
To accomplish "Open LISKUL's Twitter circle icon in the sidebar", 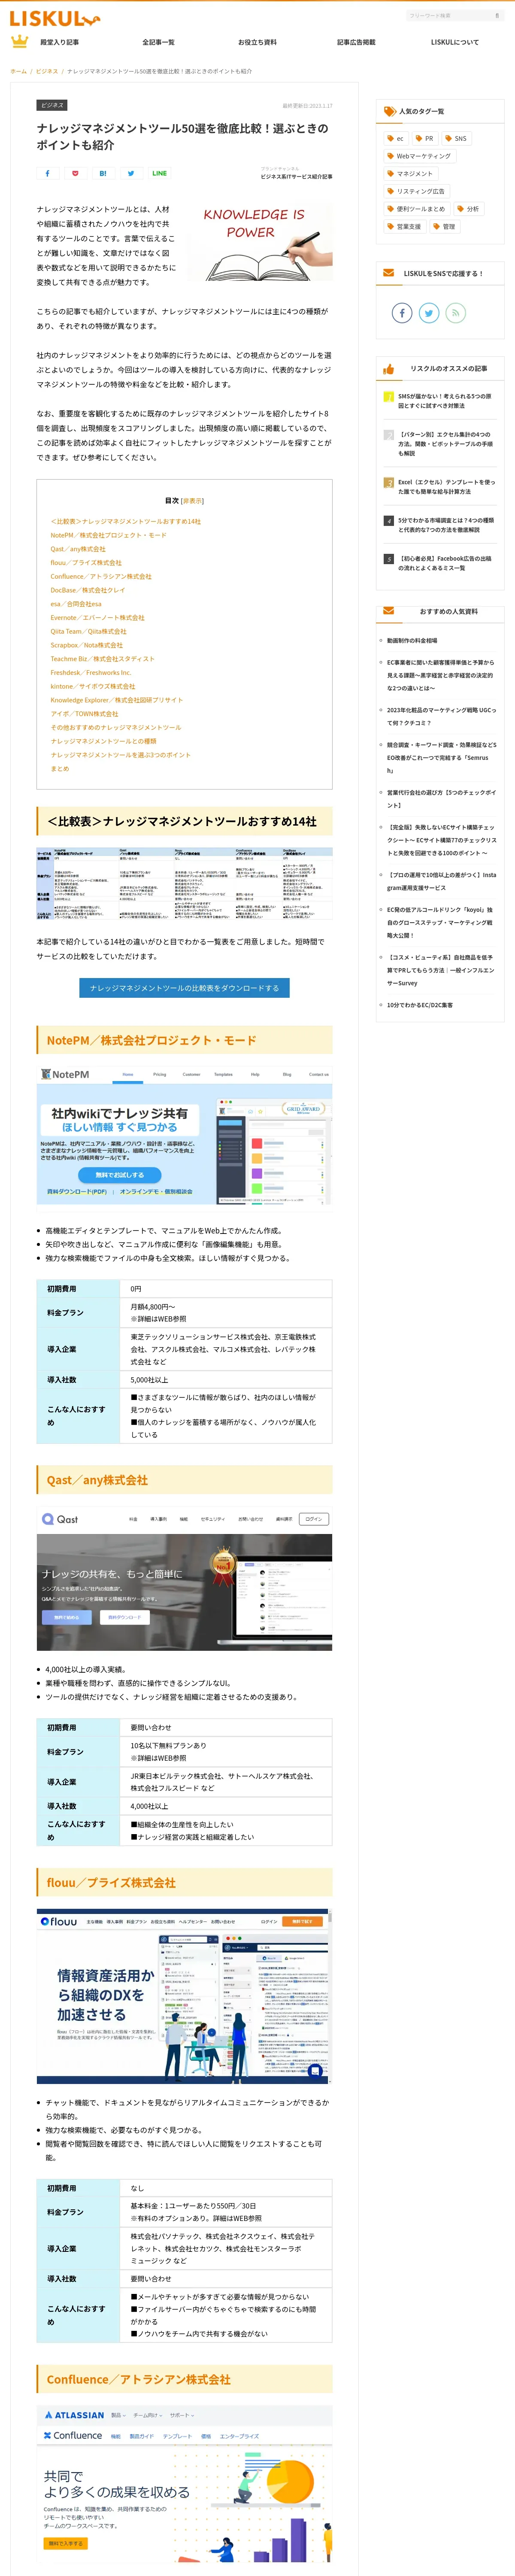I will click(429, 313).
